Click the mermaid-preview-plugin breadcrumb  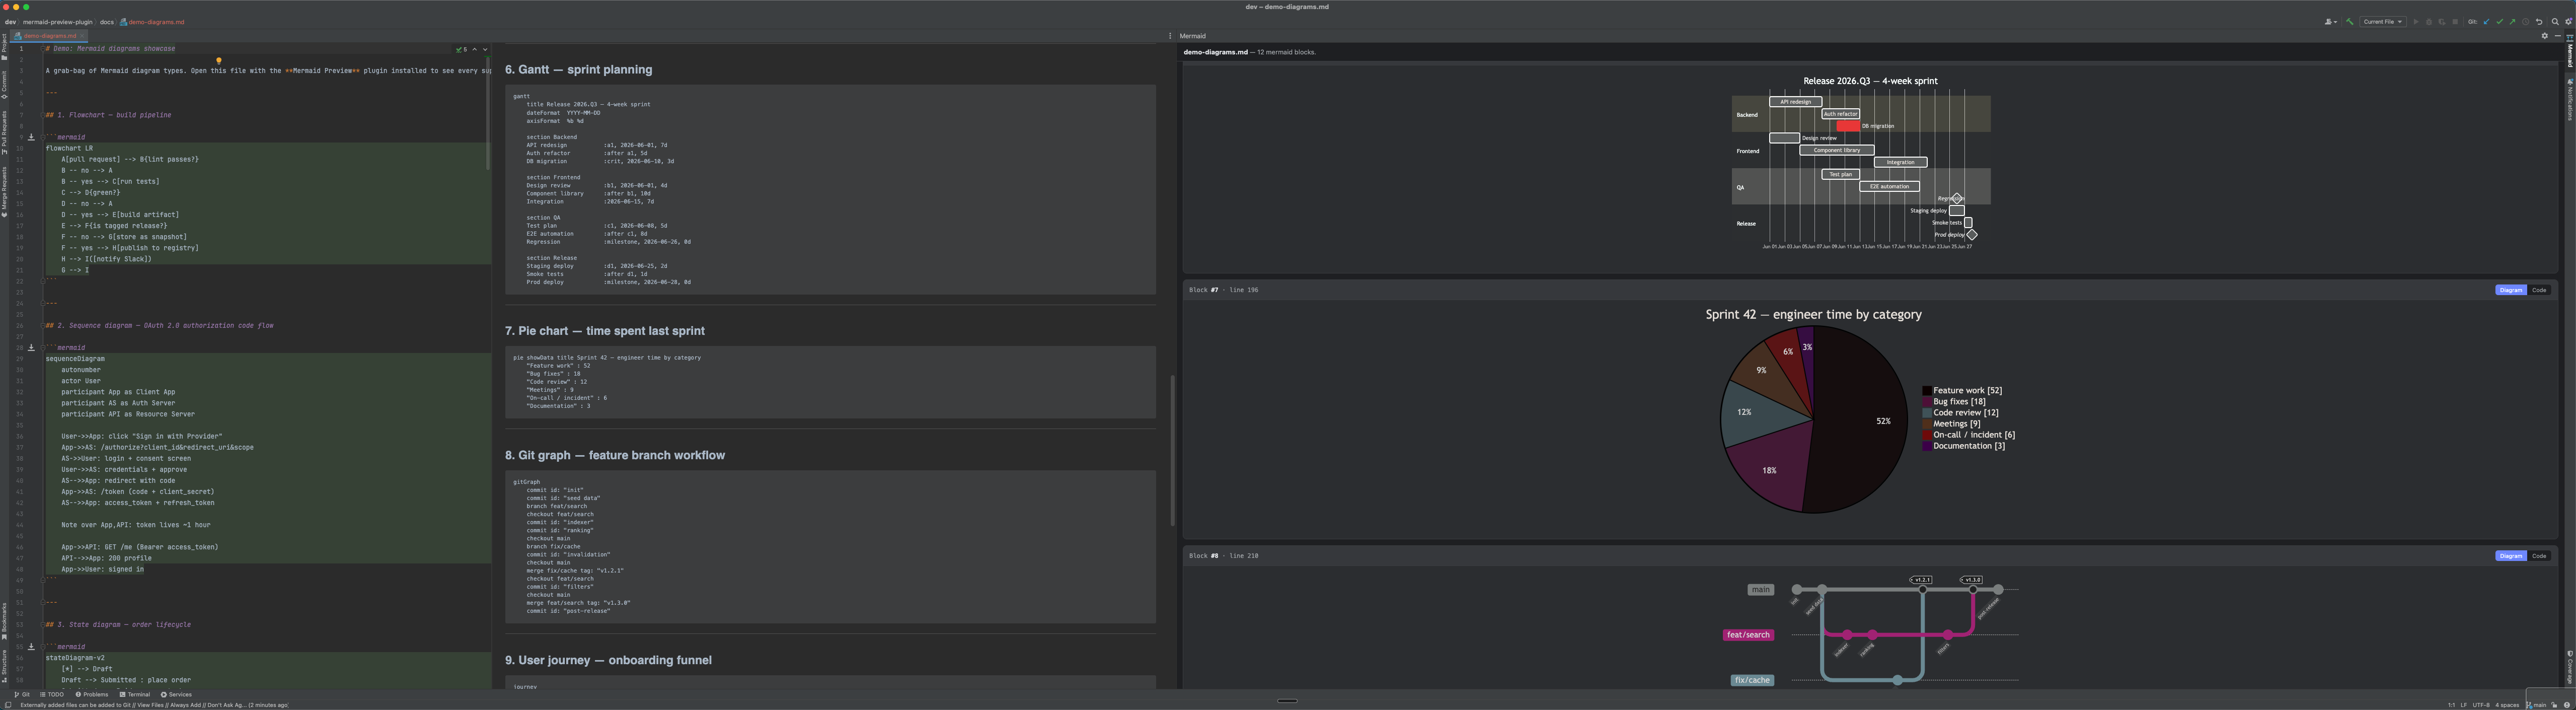[58, 22]
